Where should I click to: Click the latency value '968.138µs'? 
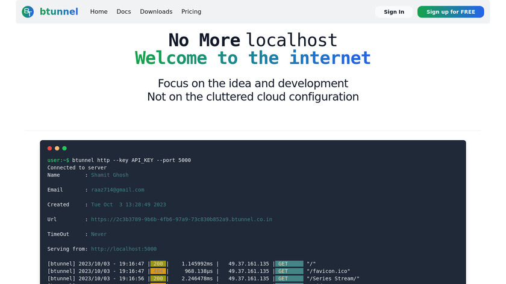(198, 271)
